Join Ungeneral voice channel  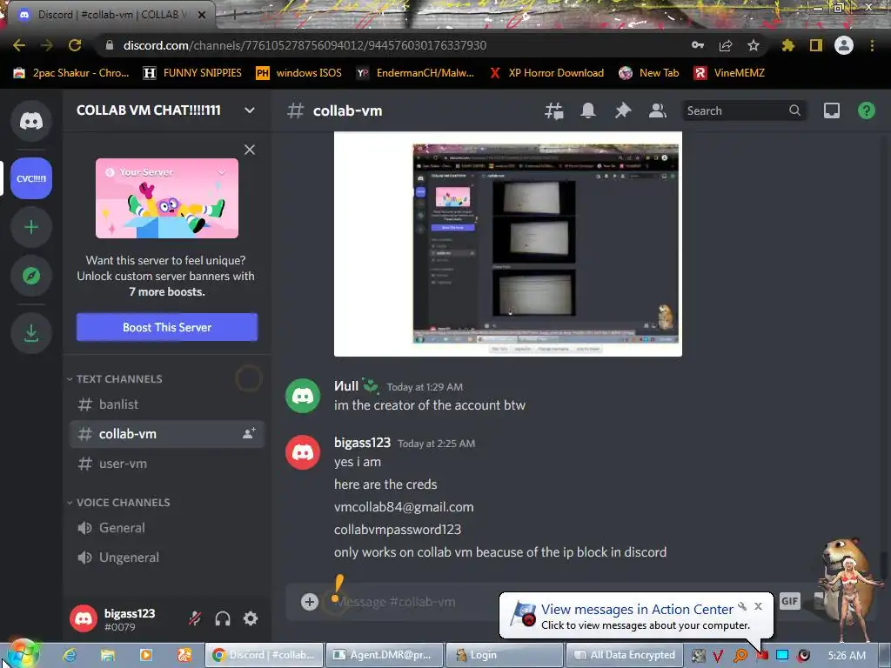pos(167,558)
